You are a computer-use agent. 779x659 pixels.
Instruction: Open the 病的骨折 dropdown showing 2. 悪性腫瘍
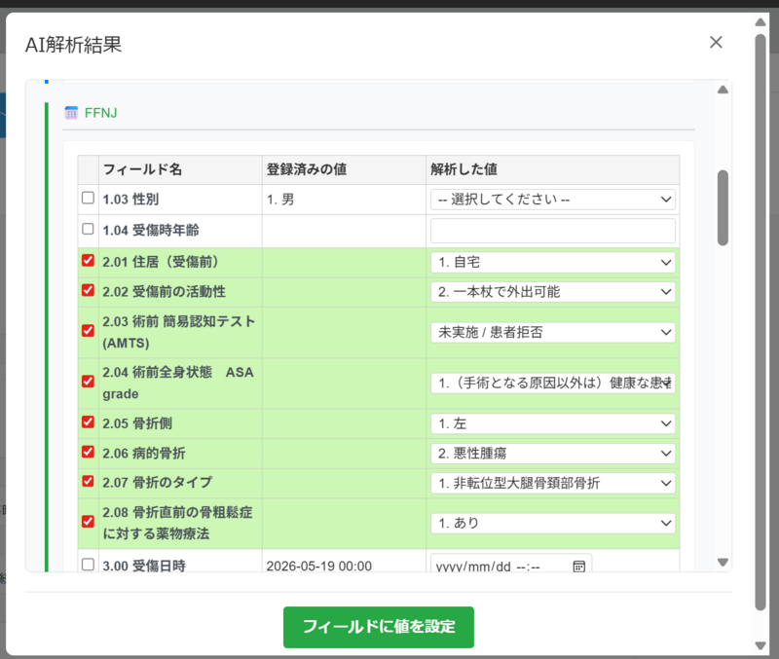(x=553, y=454)
